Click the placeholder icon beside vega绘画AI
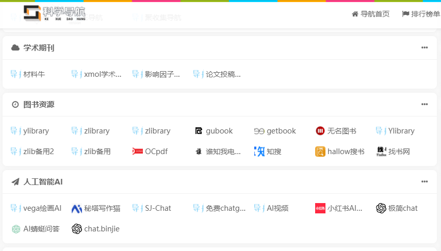 coord(16,208)
